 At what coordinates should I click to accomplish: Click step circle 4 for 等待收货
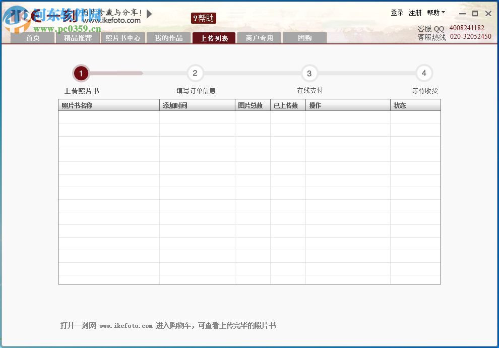point(424,73)
